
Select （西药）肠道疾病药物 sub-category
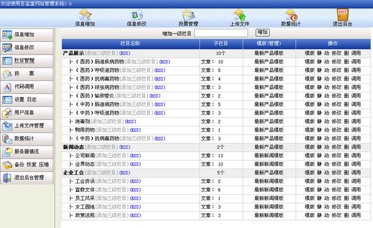(99, 62)
